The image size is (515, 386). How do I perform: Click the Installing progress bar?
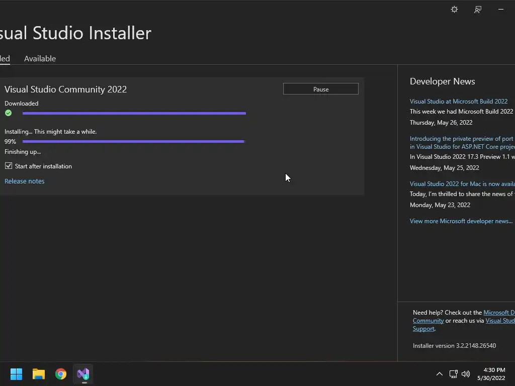134,141
